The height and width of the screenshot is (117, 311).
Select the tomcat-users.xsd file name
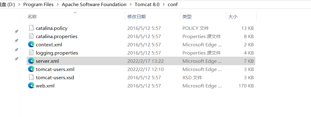click(x=55, y=77)
